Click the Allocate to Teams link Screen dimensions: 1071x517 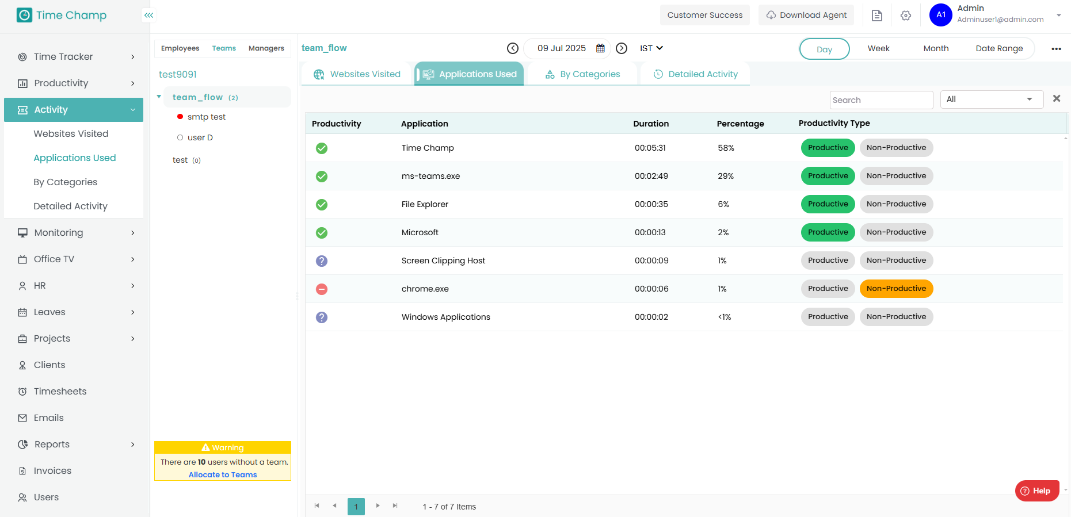(x=223, y=475)
